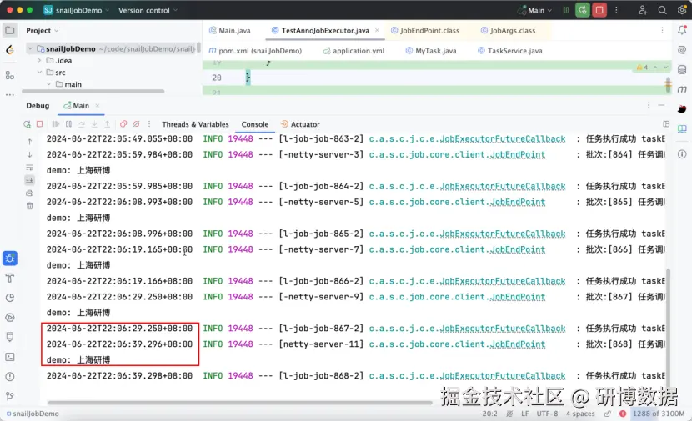Close the Main debug session tab

[98, 105]
